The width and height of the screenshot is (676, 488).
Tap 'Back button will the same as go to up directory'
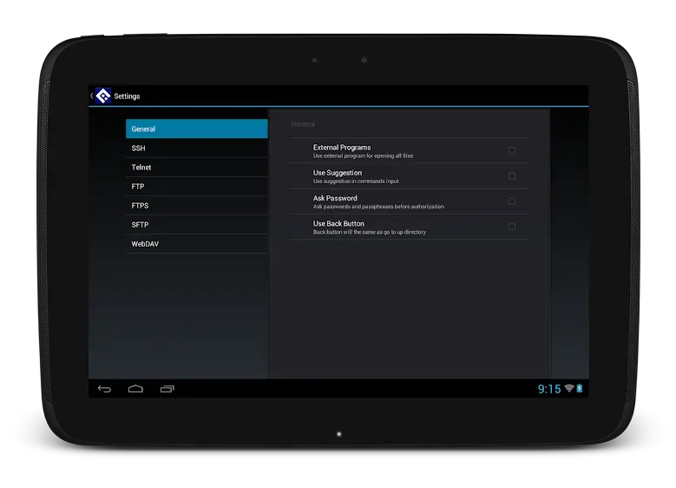coord(370,232)
